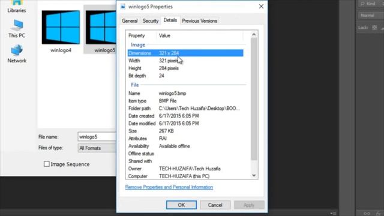Select the Date modified row
Screen dimensions: 384x216
[185, 124]
